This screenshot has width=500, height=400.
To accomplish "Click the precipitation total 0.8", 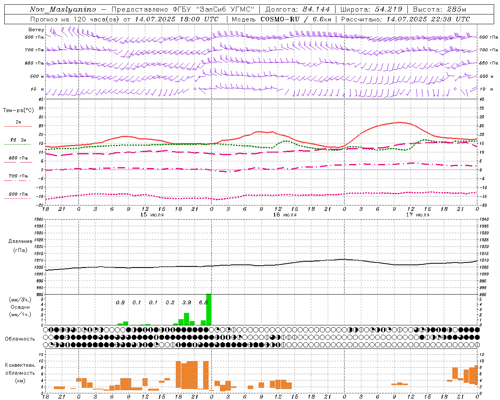I will (120, 303).
